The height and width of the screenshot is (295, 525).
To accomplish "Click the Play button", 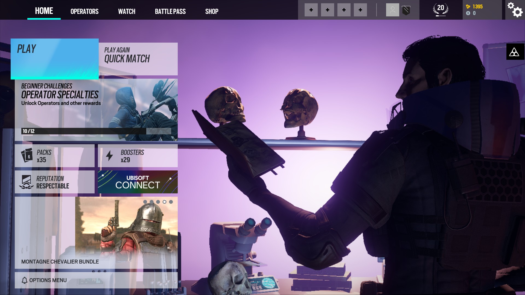I will point(55,59).
